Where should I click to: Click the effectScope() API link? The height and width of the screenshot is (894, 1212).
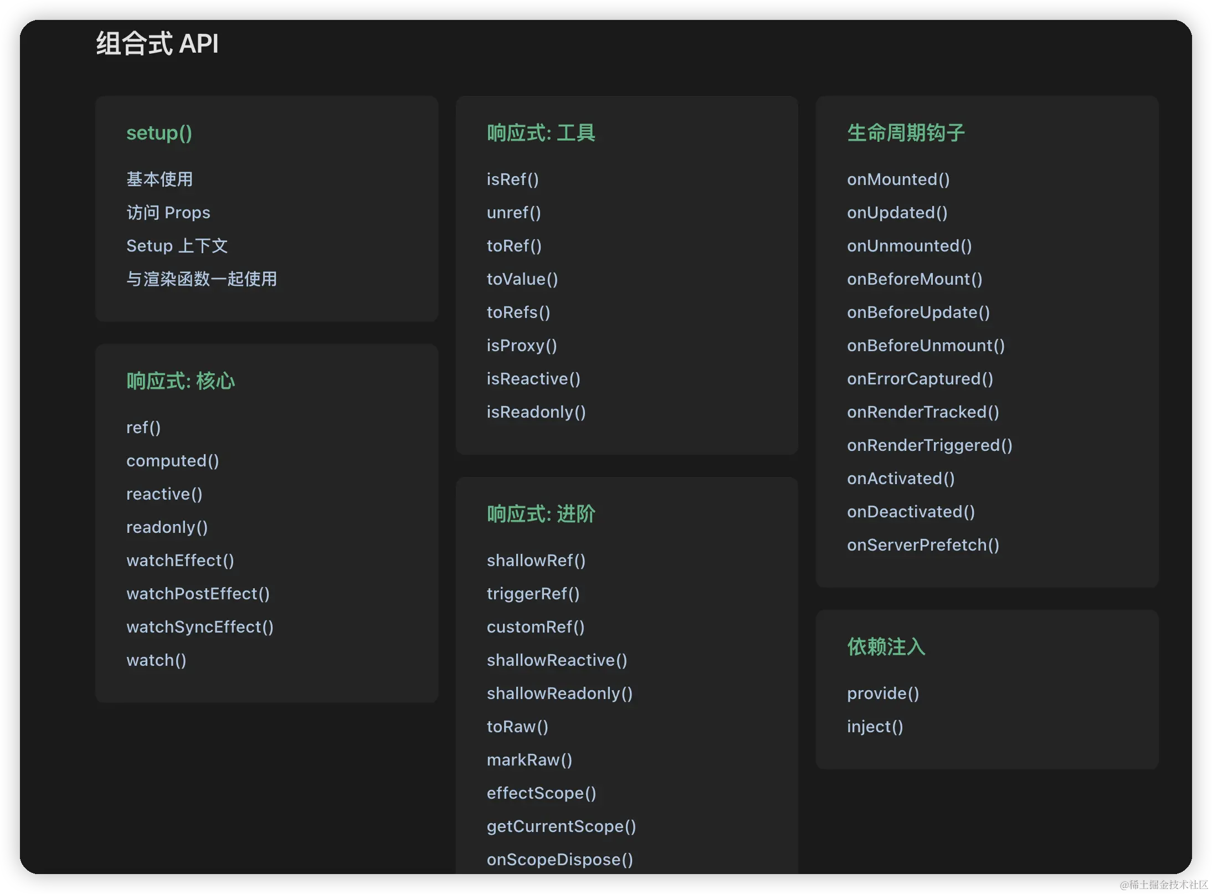point(541,793)
